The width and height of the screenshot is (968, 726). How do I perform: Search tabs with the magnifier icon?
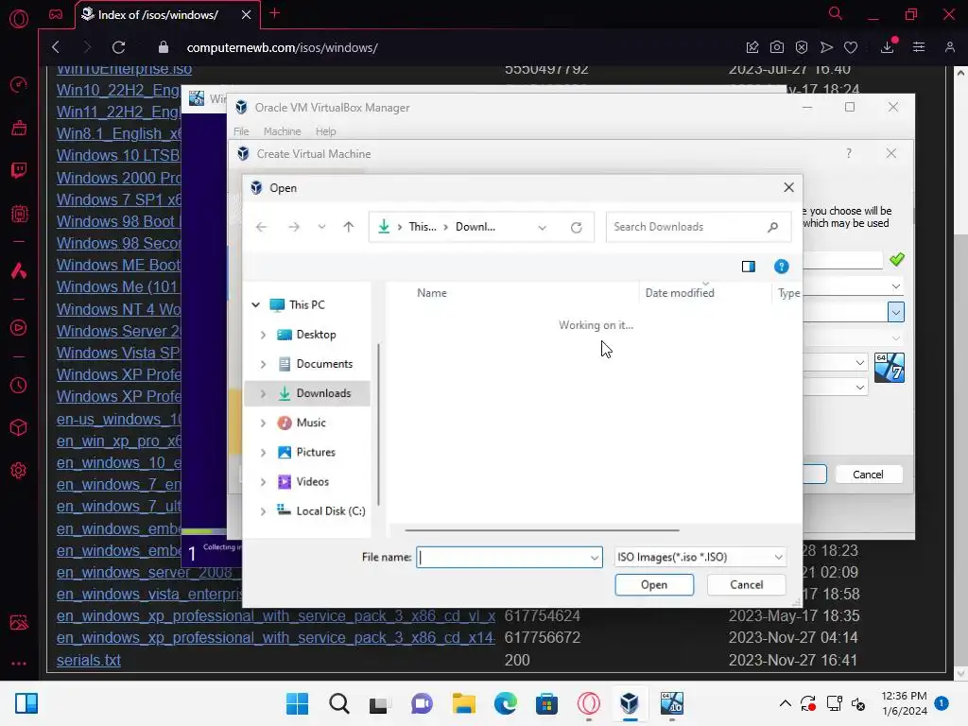pos(836,13)
